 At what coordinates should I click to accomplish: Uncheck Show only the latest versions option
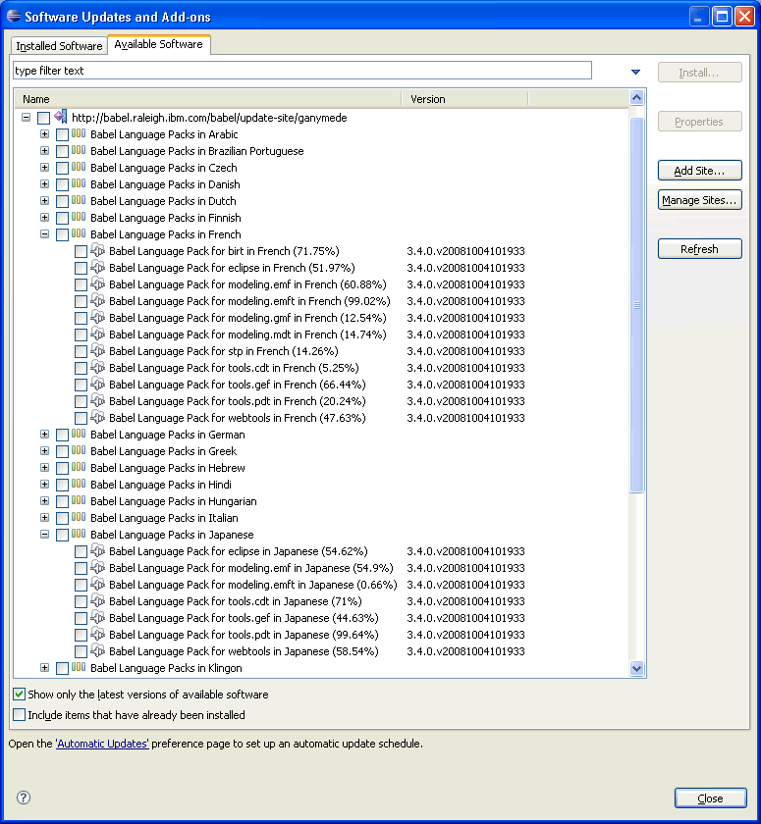point(20,695)
